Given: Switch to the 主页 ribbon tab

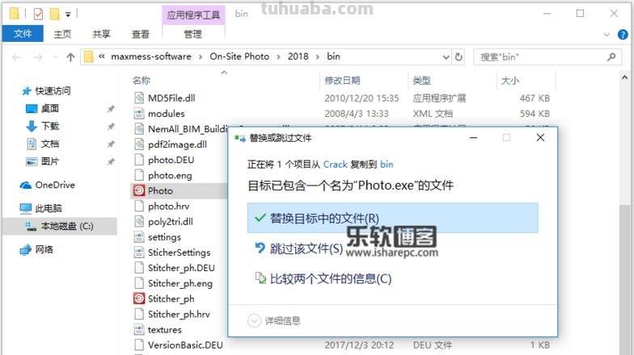Looking at the screenshot, I should click(62, 34).
